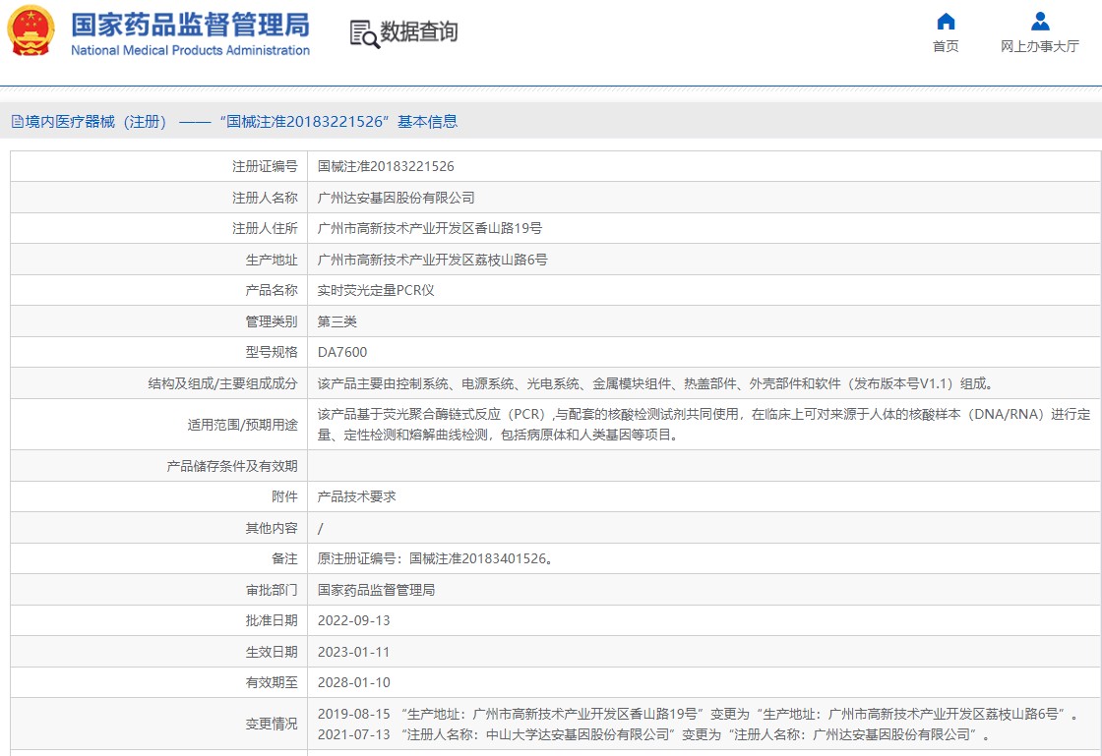Open the 数据查询 heading

tap(419, 32)
